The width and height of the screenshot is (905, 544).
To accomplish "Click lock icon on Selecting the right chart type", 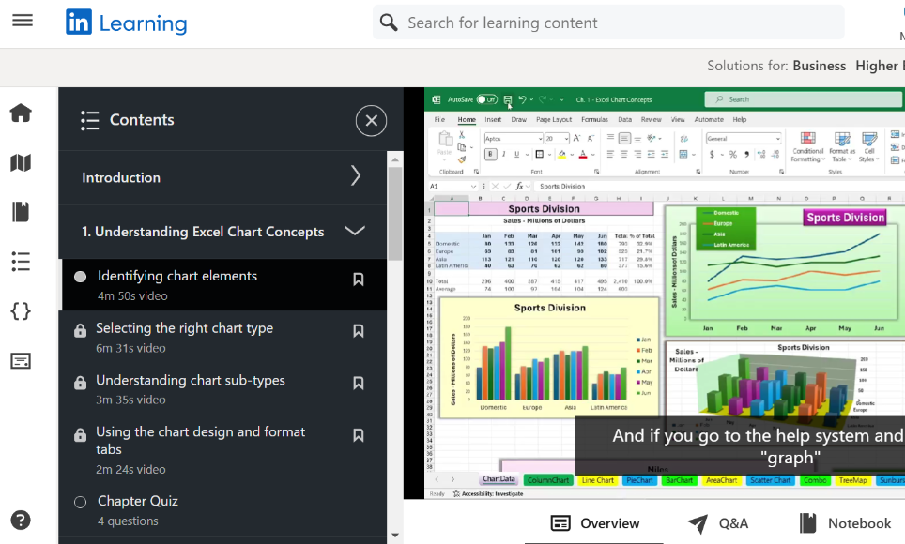I will pyautogui.click(x=80, y=330).
